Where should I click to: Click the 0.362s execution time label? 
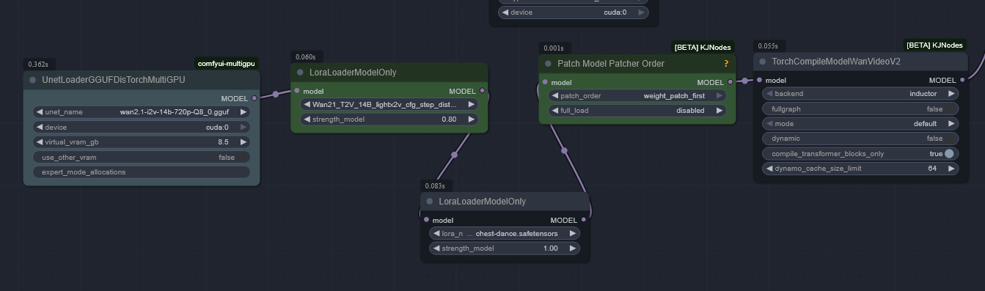pyautogui.click(x=38, y=65)
